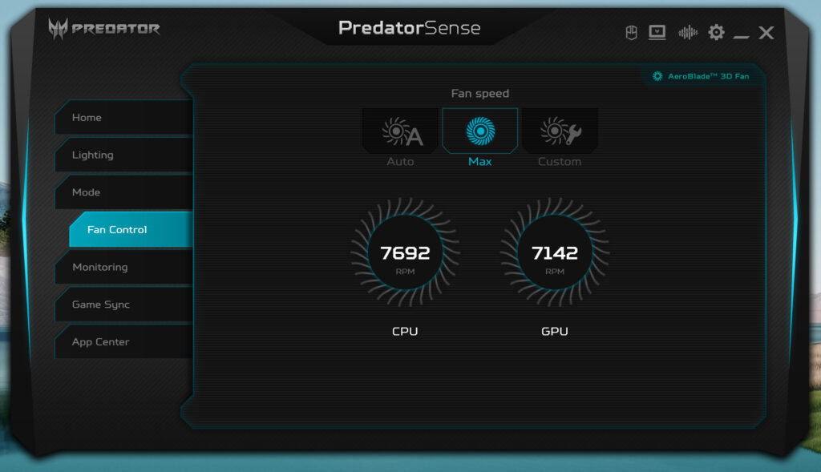
Task: Open the mouse settings icon in title bar
Action: coord(631,33)
